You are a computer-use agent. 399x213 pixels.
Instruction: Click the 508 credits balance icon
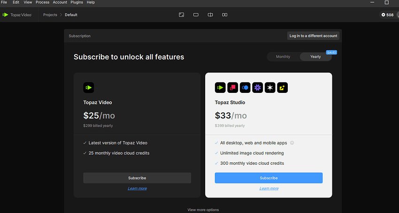383,15
